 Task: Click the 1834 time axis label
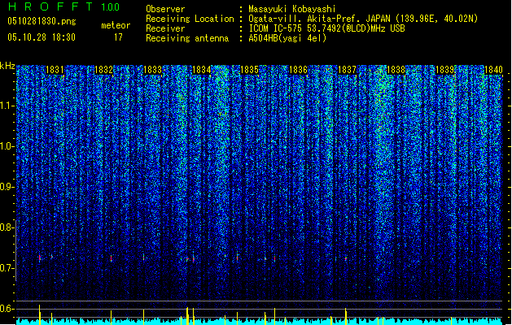click(x=202, y=70)
